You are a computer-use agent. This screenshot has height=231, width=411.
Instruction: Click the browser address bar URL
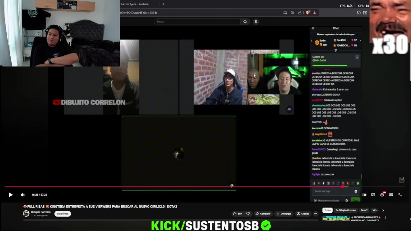139,13
